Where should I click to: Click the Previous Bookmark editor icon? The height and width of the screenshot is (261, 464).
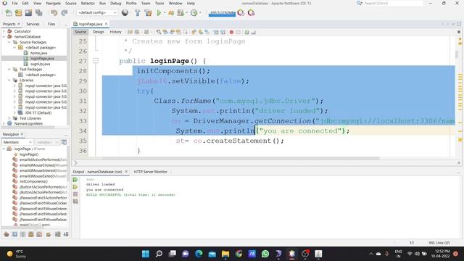pyautogui.click(x=194, y=32)
